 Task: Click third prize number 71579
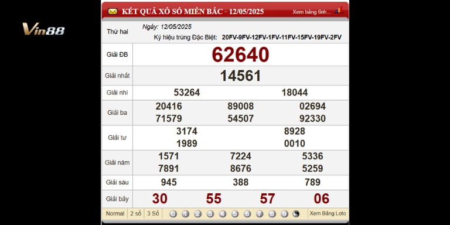pyautogui.click(x=169, y=118)
